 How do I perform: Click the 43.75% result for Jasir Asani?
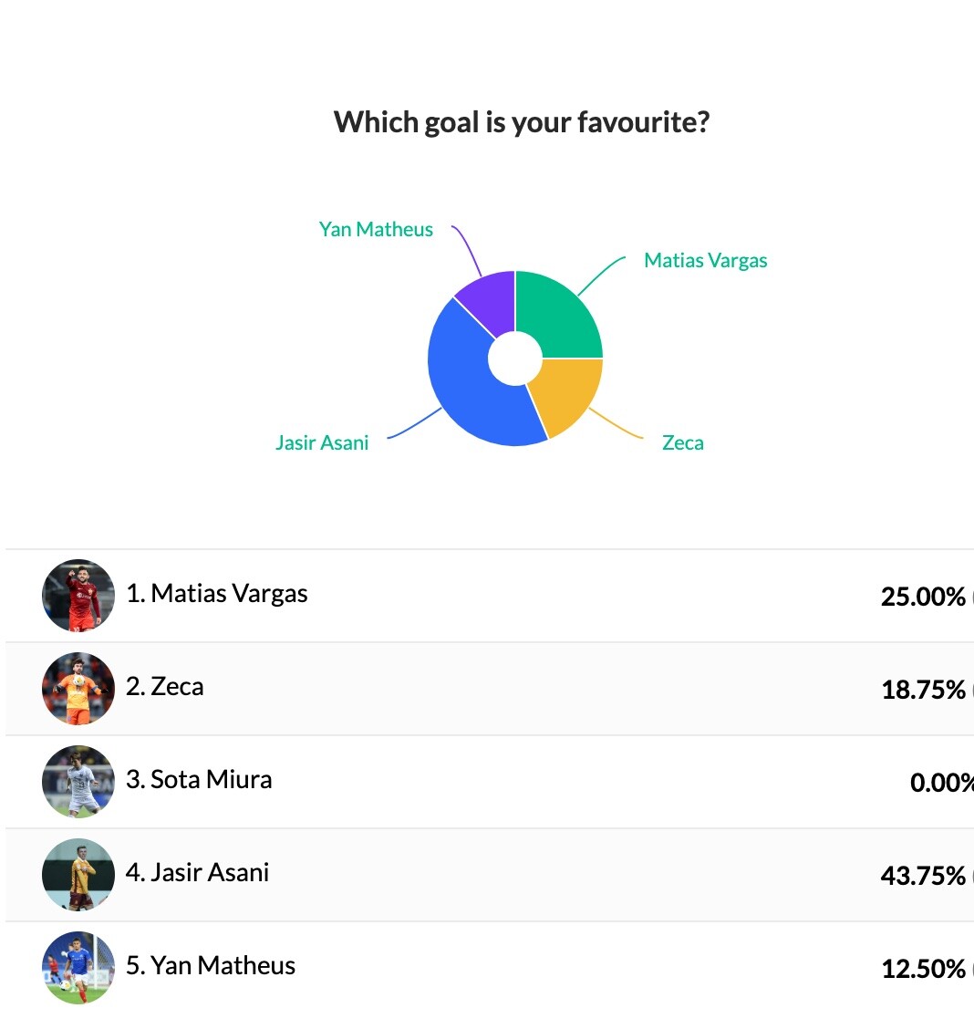pyautogui.click(x=923, y=876)
